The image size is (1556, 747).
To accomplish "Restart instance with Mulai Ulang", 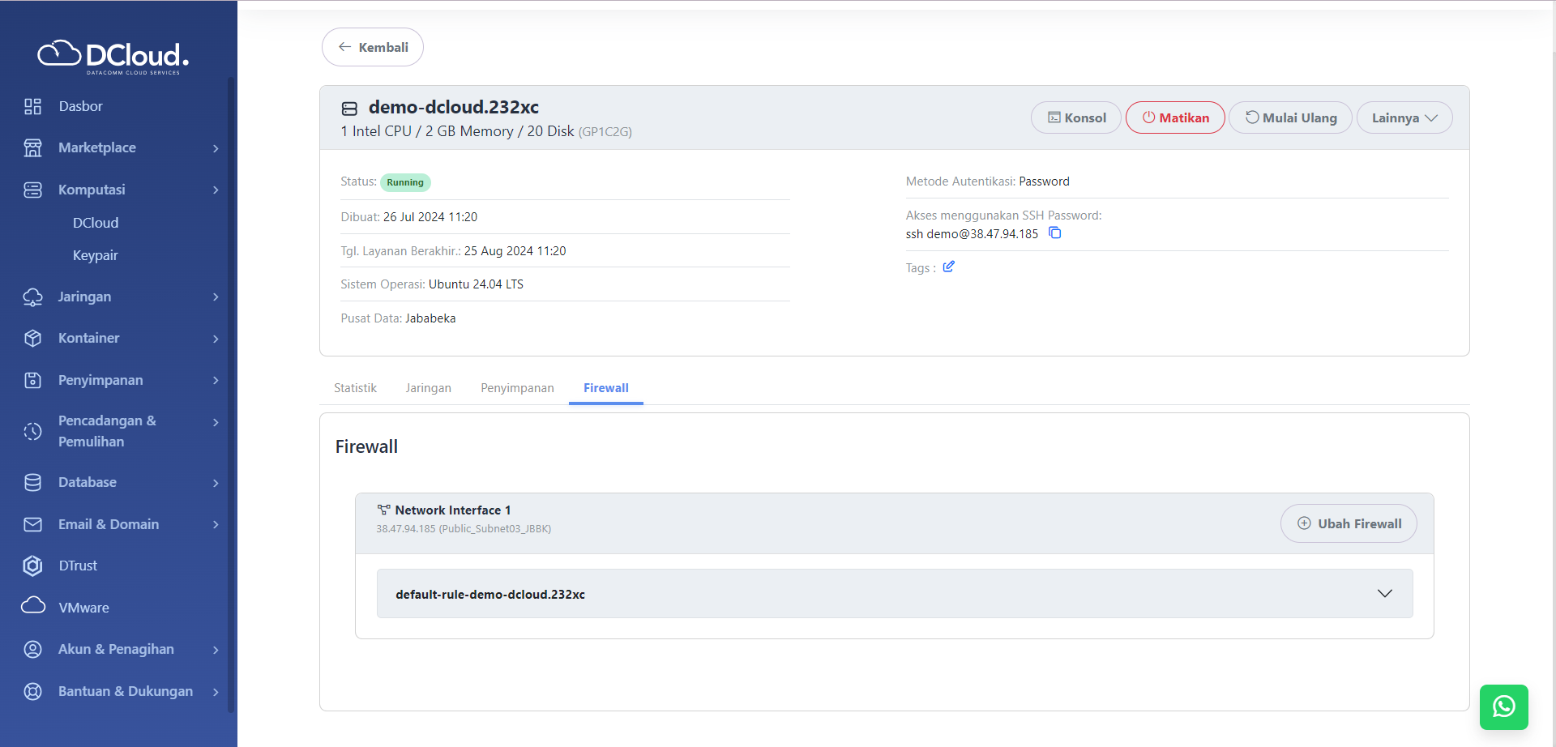I will point(1290,117).
